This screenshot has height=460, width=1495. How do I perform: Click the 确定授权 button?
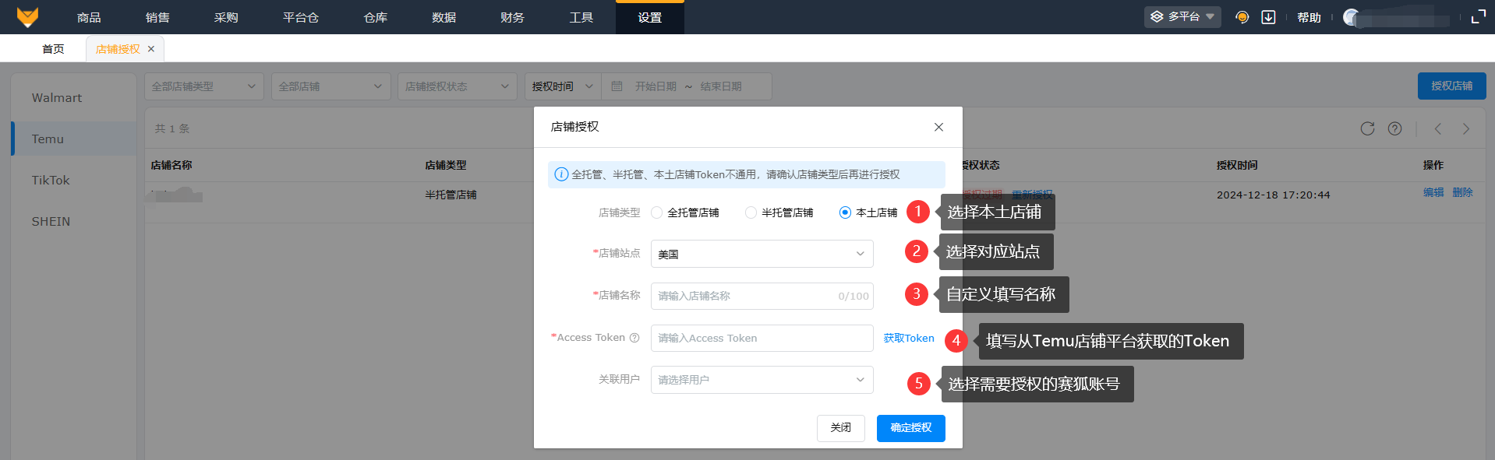click(x=911, y=428)
